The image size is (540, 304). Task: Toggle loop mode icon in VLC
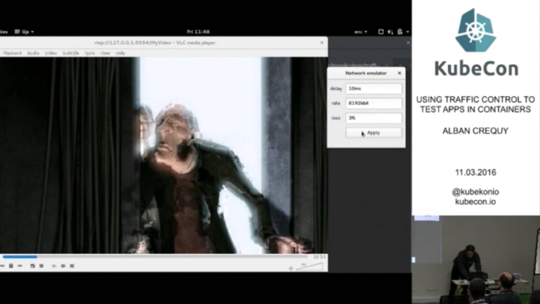pyautogui.click(x=63, y=266)
